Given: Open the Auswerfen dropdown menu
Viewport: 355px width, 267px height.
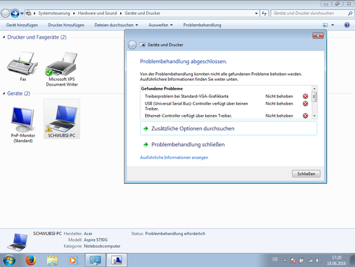Looking at the screenshot, I should [161, 25].
